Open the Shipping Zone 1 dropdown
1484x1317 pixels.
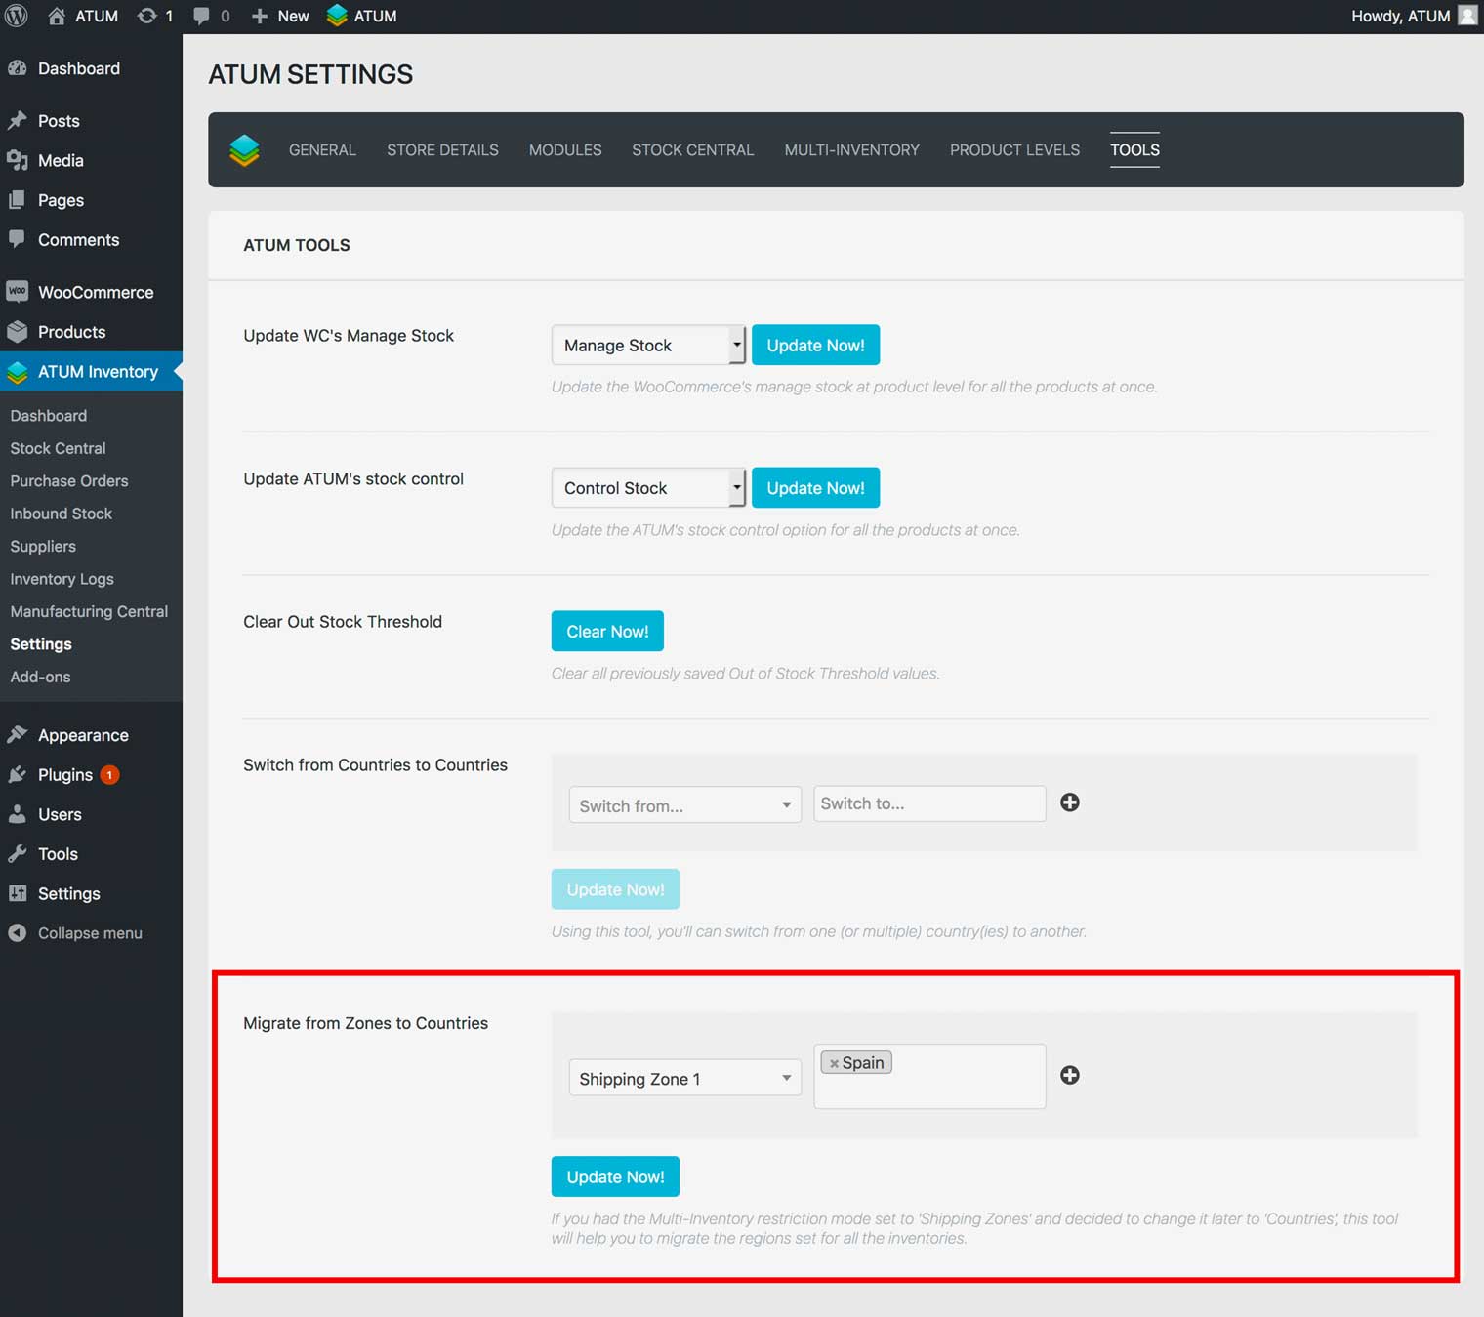pos(684,1079)
